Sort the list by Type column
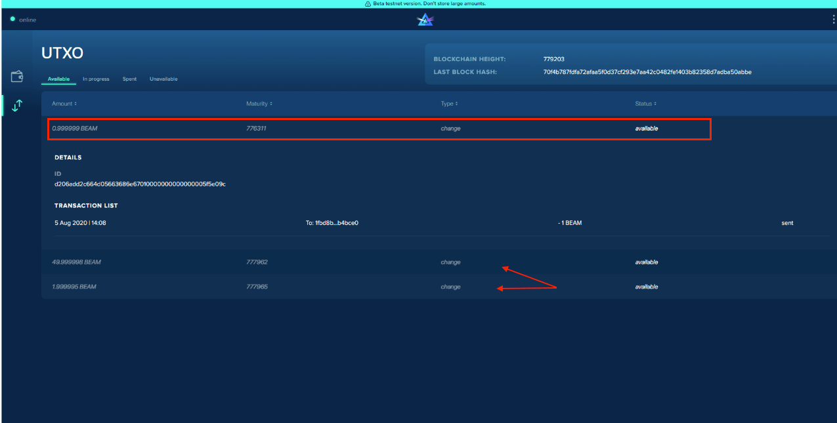 [448, 104]
